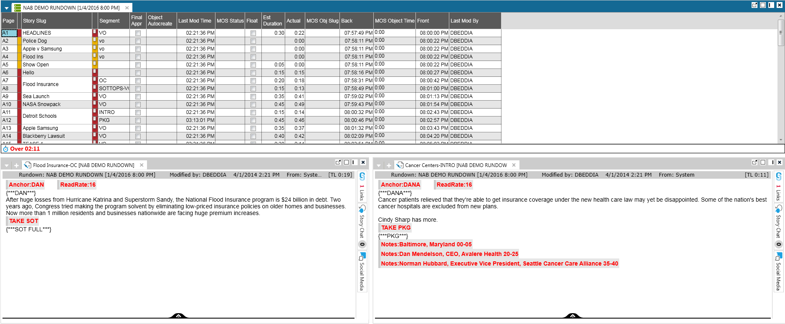Click segment document icon in Police Dog row
The width and height of the screenshot is (785, 324).
[95, 40]
